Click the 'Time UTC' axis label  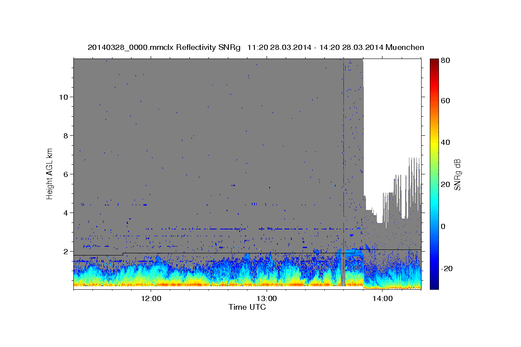(x=247, y=307)
